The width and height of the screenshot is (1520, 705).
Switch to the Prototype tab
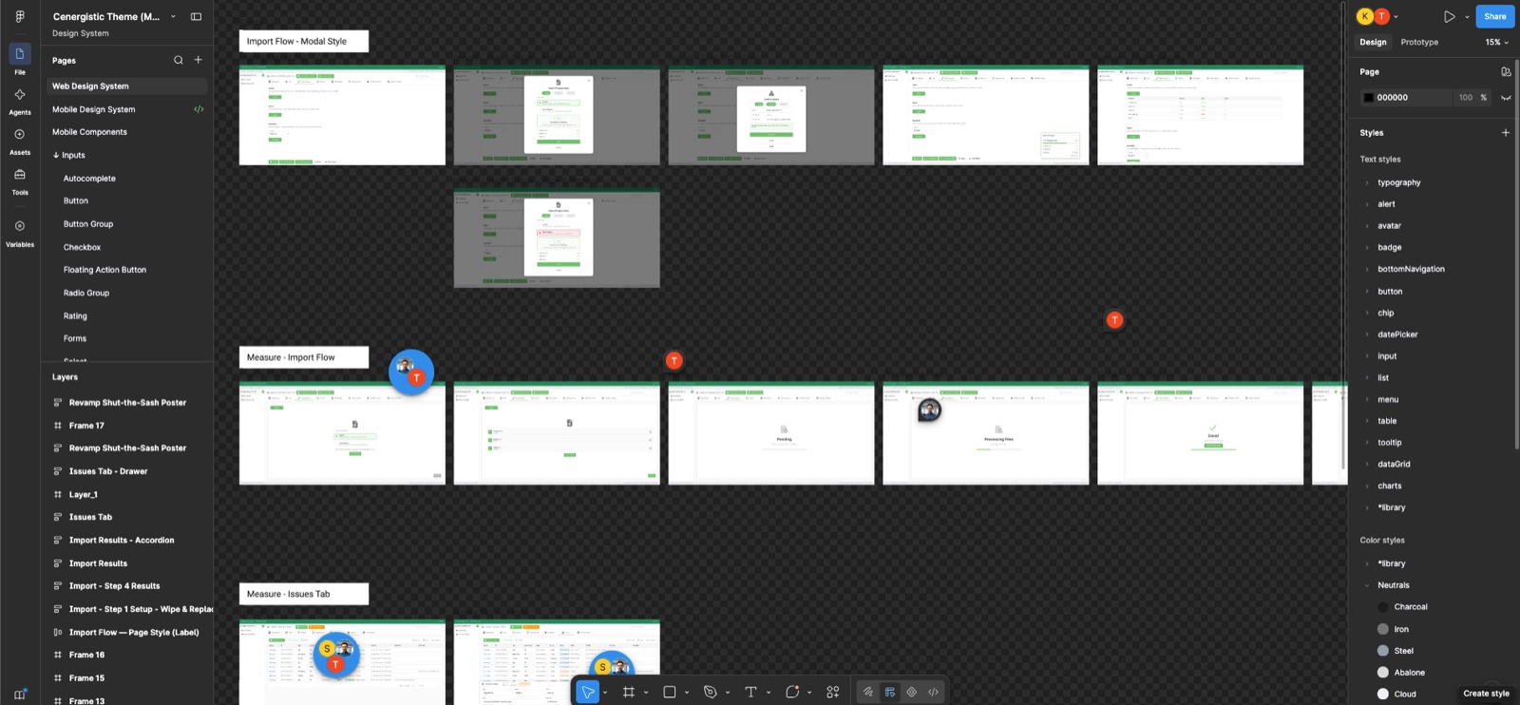(x=1419, y=42)
